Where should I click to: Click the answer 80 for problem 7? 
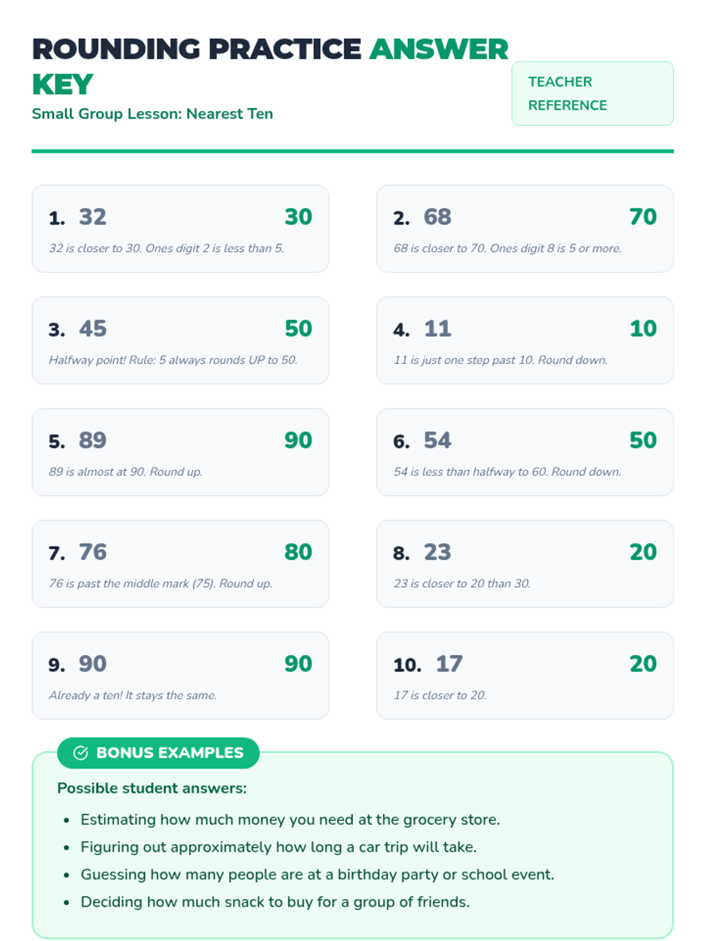click(298, 552)
